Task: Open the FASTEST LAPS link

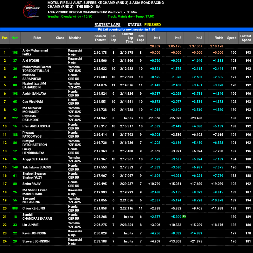Action: tap(108, 25)
